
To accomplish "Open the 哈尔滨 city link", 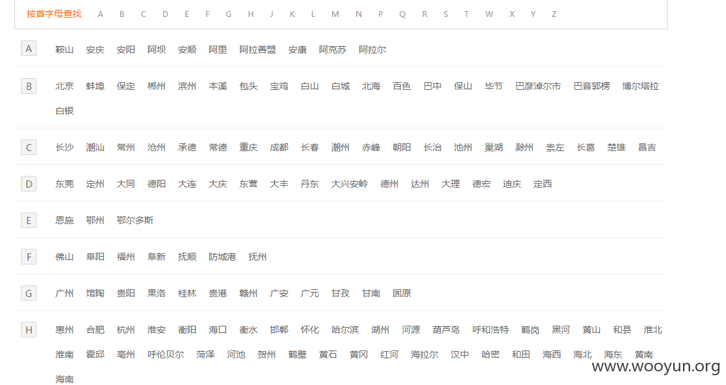I will (345, 330).
